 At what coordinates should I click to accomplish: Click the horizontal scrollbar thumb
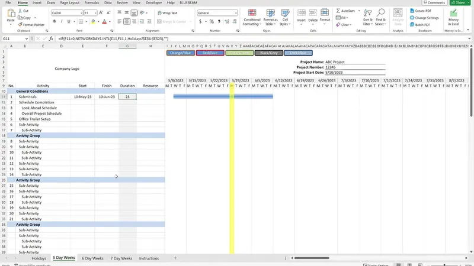pos(312,258)
